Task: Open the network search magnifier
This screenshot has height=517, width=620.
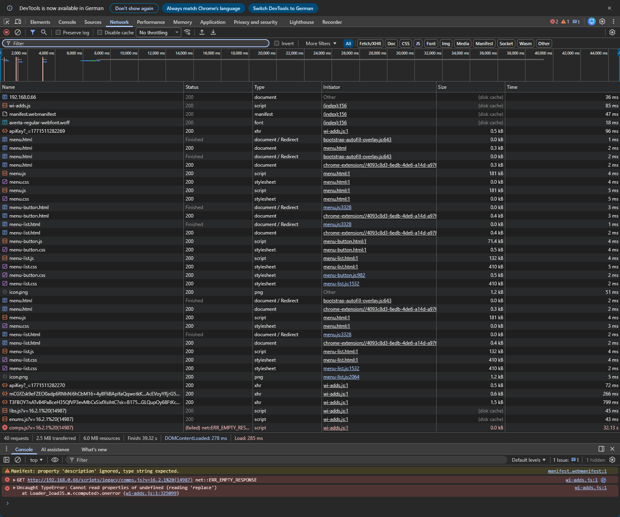Action: 44,32
